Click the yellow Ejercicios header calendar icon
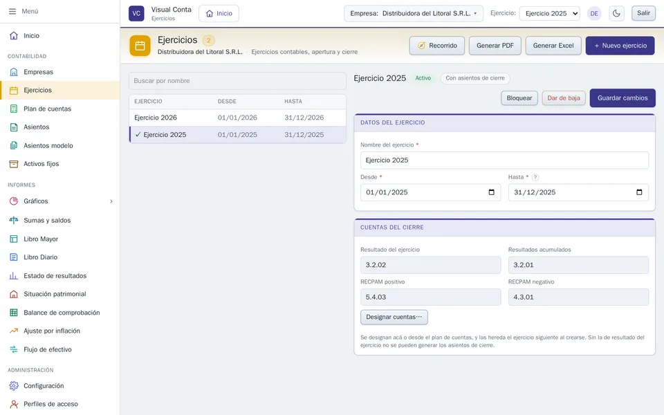Viewport: 664px width, 415px height. pyautogui.click(x=140, y=46)
